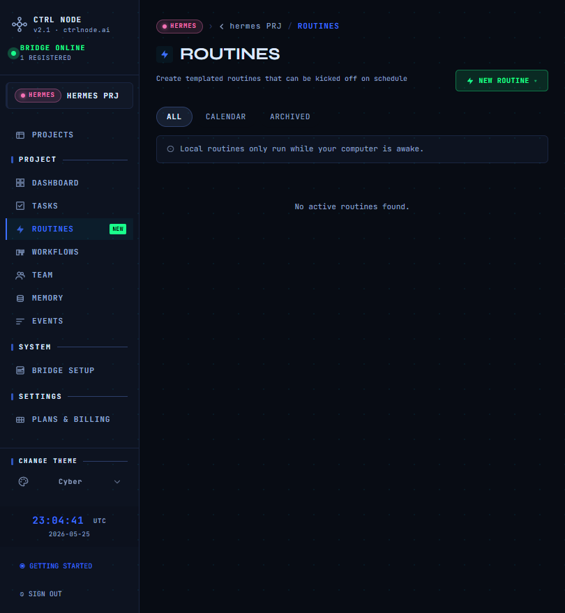Click the 'Create templated routines' description text
This screenshot has width=565, height=613.
tap(282, 79)
